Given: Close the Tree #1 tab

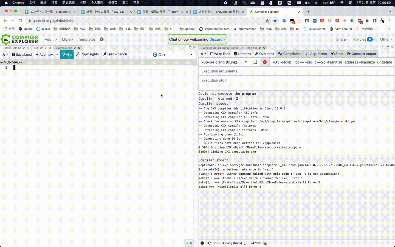Looking at the screenshot, I should 50,48.
